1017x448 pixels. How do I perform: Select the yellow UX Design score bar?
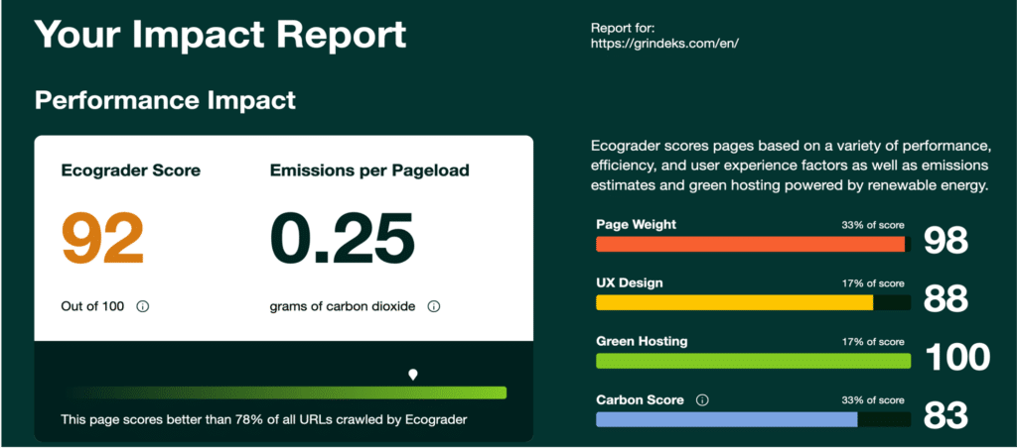(735, 302)
